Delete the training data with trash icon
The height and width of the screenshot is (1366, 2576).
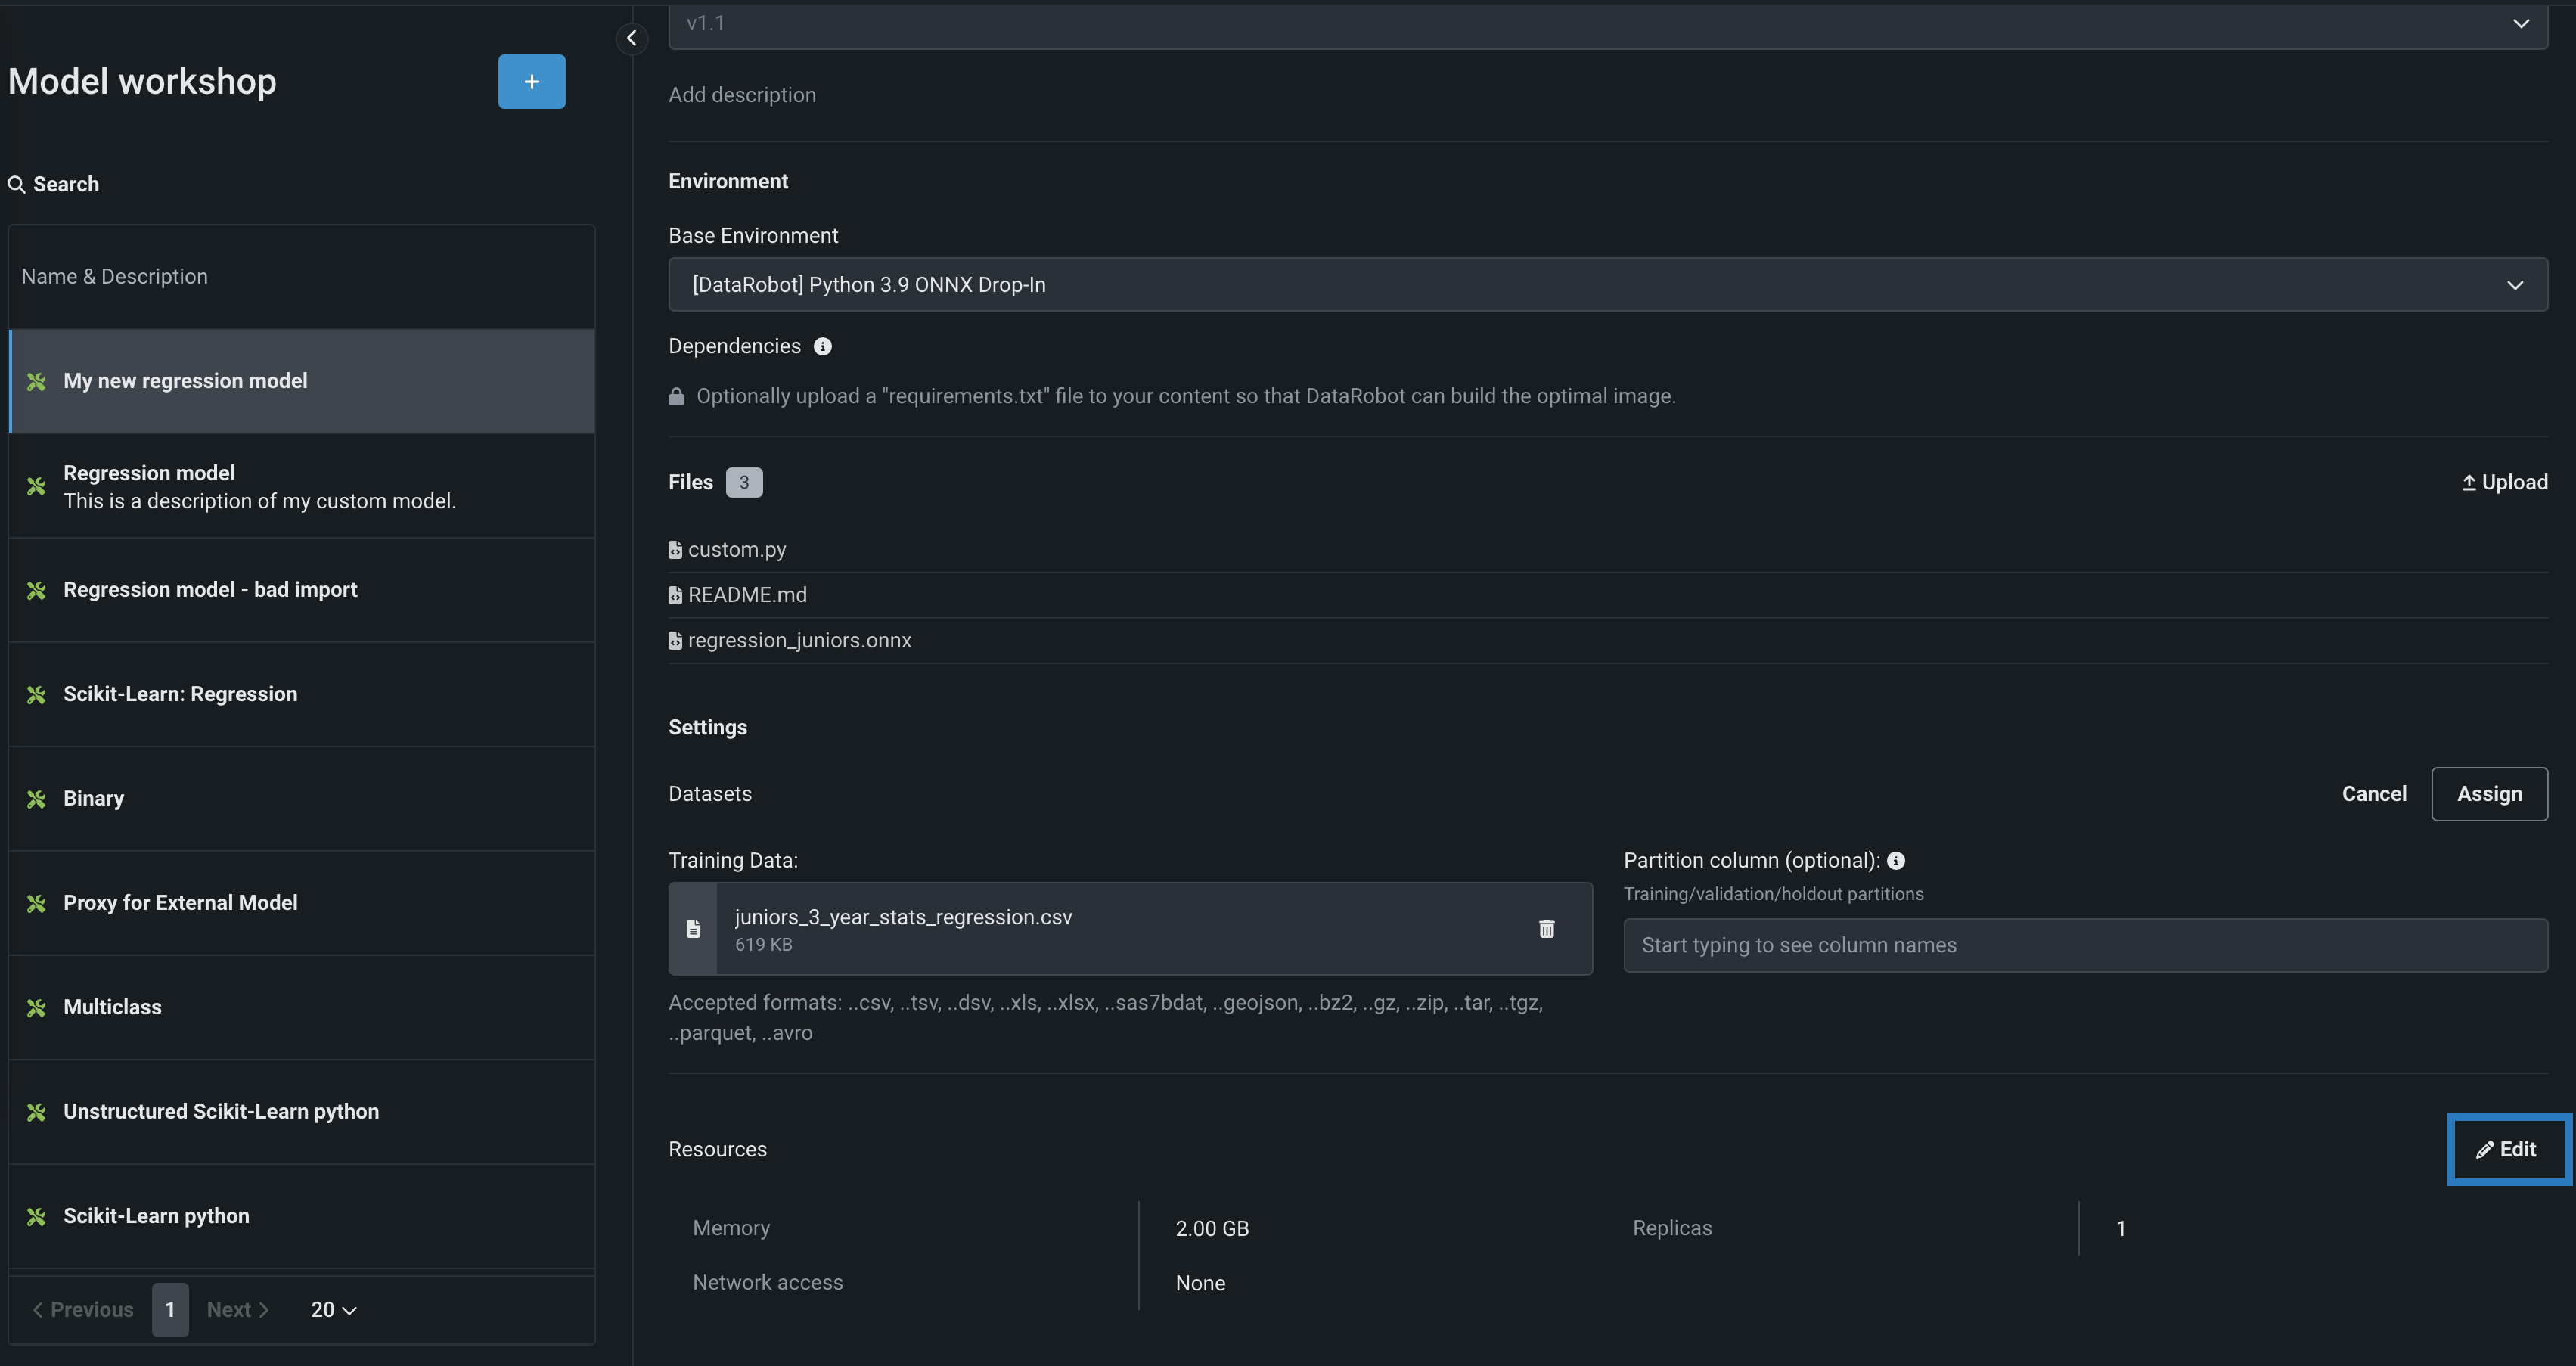(x=1546, y=929)
